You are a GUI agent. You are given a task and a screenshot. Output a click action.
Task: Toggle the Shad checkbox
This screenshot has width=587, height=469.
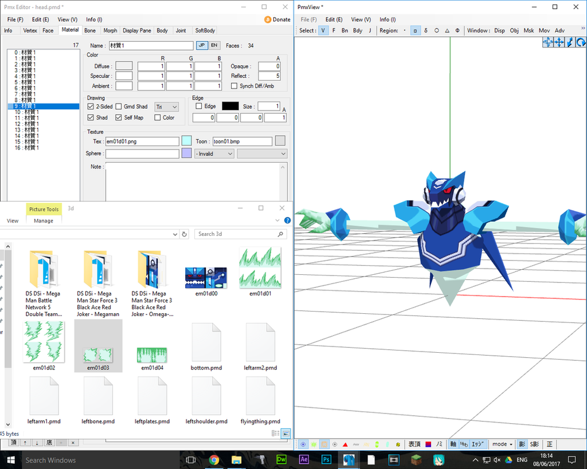pos(91,117)
